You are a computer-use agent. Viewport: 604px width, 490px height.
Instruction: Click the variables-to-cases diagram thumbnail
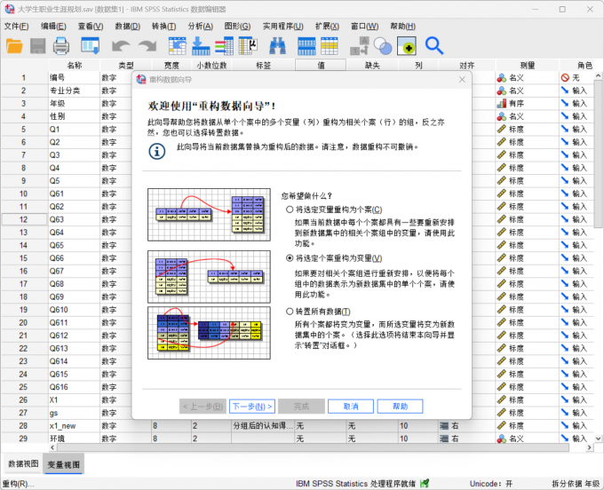coord(209,215)
